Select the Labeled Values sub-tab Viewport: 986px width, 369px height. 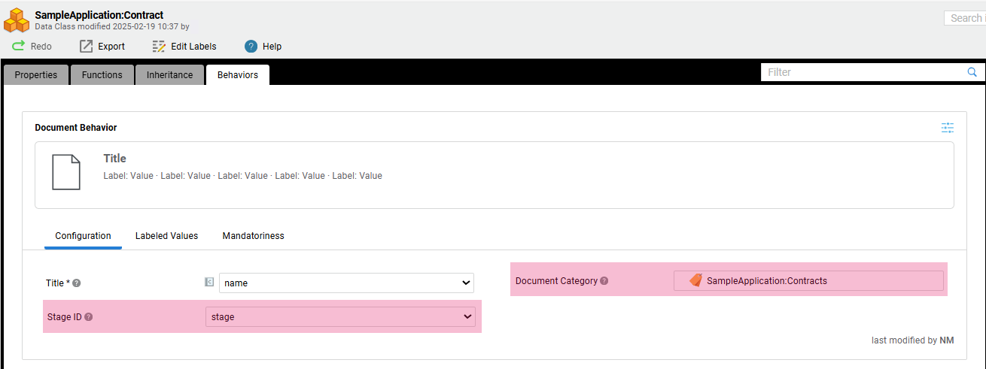(x=166, y=236)
